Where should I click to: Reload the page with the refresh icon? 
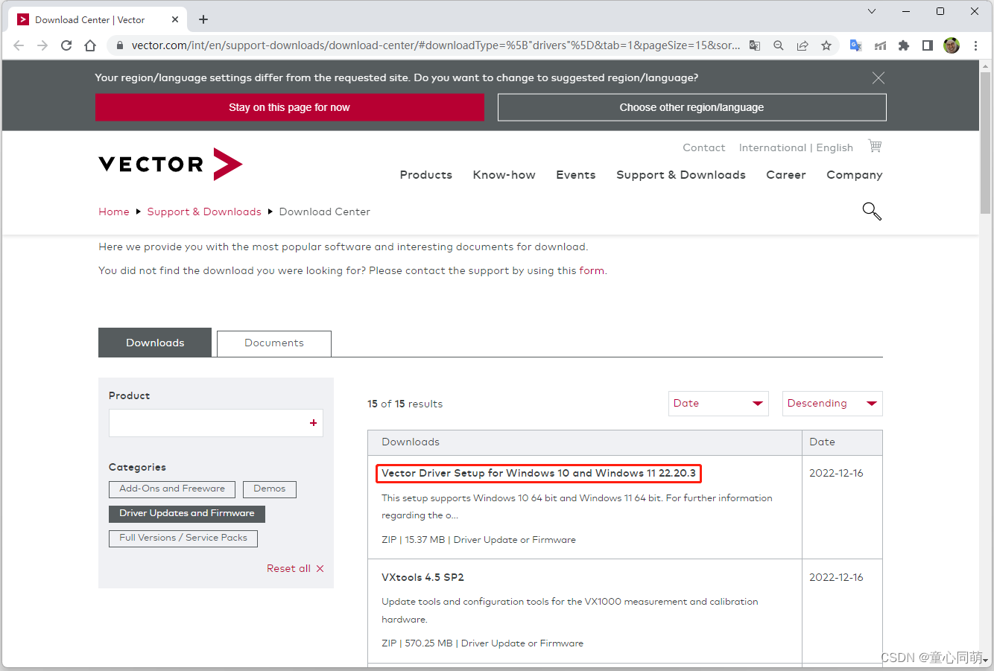[66, 45]
